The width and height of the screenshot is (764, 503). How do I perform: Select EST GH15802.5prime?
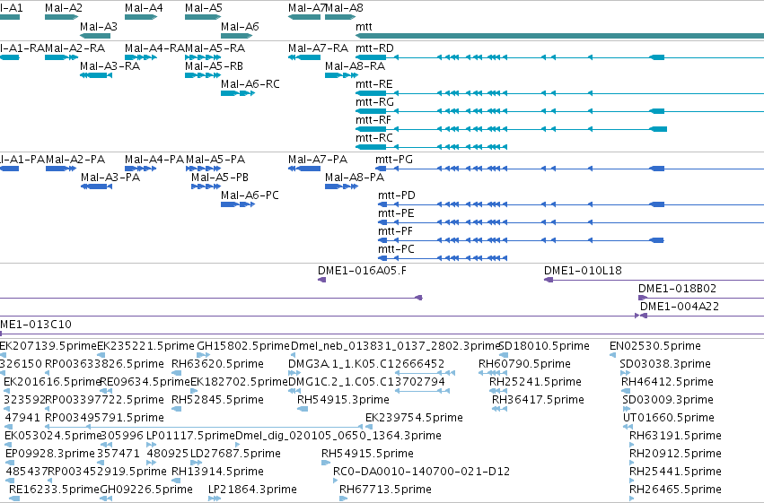click(243, 346)
